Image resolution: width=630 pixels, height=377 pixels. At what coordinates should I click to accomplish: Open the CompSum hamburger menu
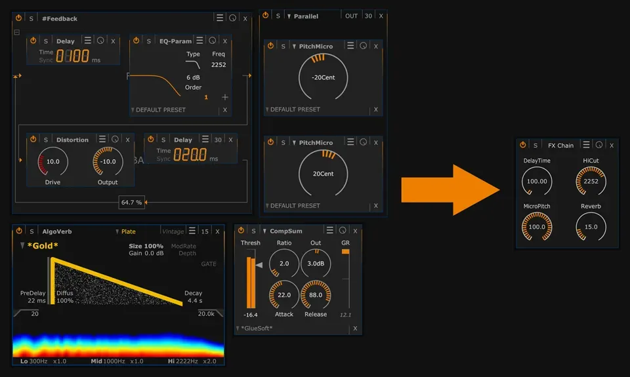point(330,230)
